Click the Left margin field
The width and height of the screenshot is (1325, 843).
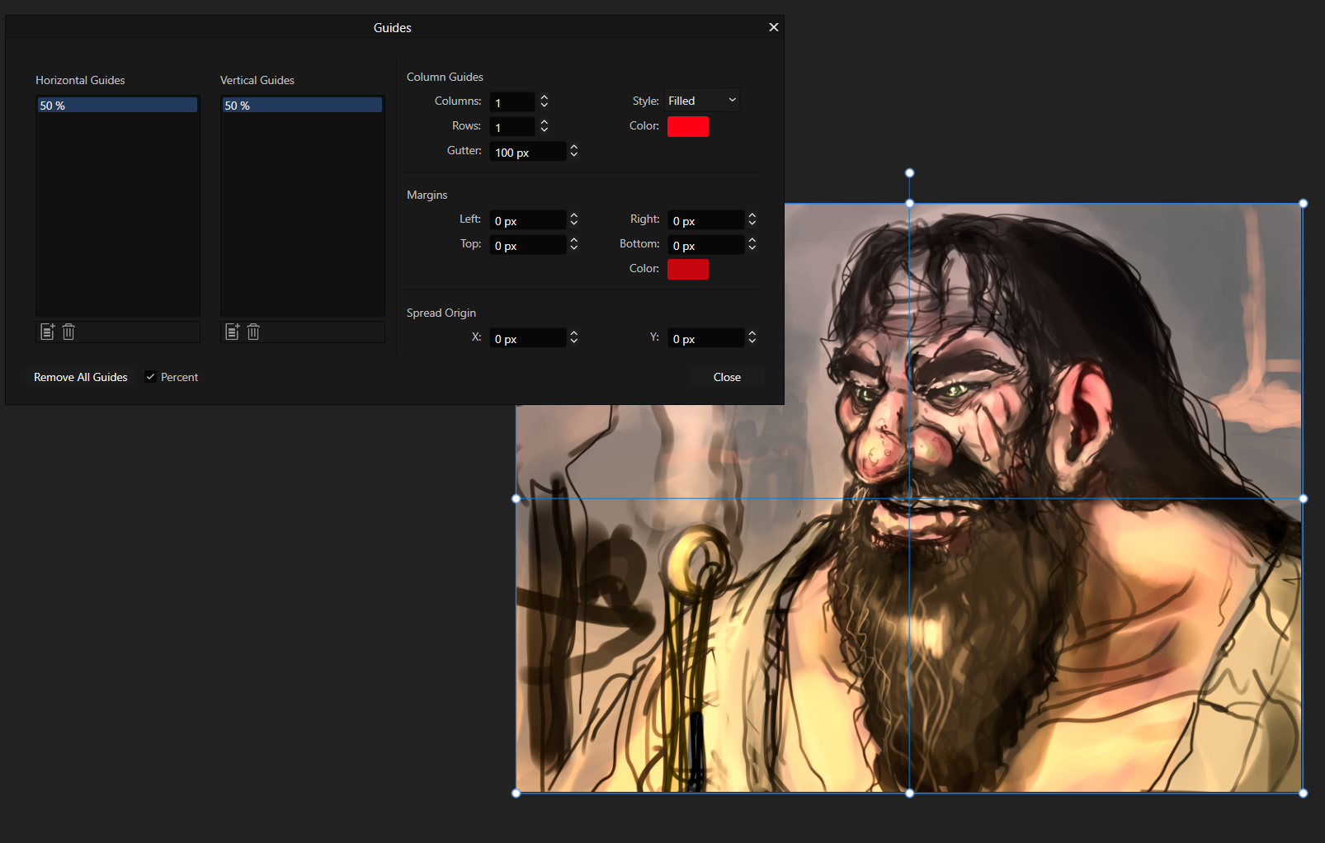point(528,220)
